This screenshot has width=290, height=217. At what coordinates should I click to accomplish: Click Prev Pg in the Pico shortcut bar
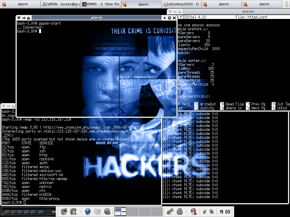pos(256,104)
